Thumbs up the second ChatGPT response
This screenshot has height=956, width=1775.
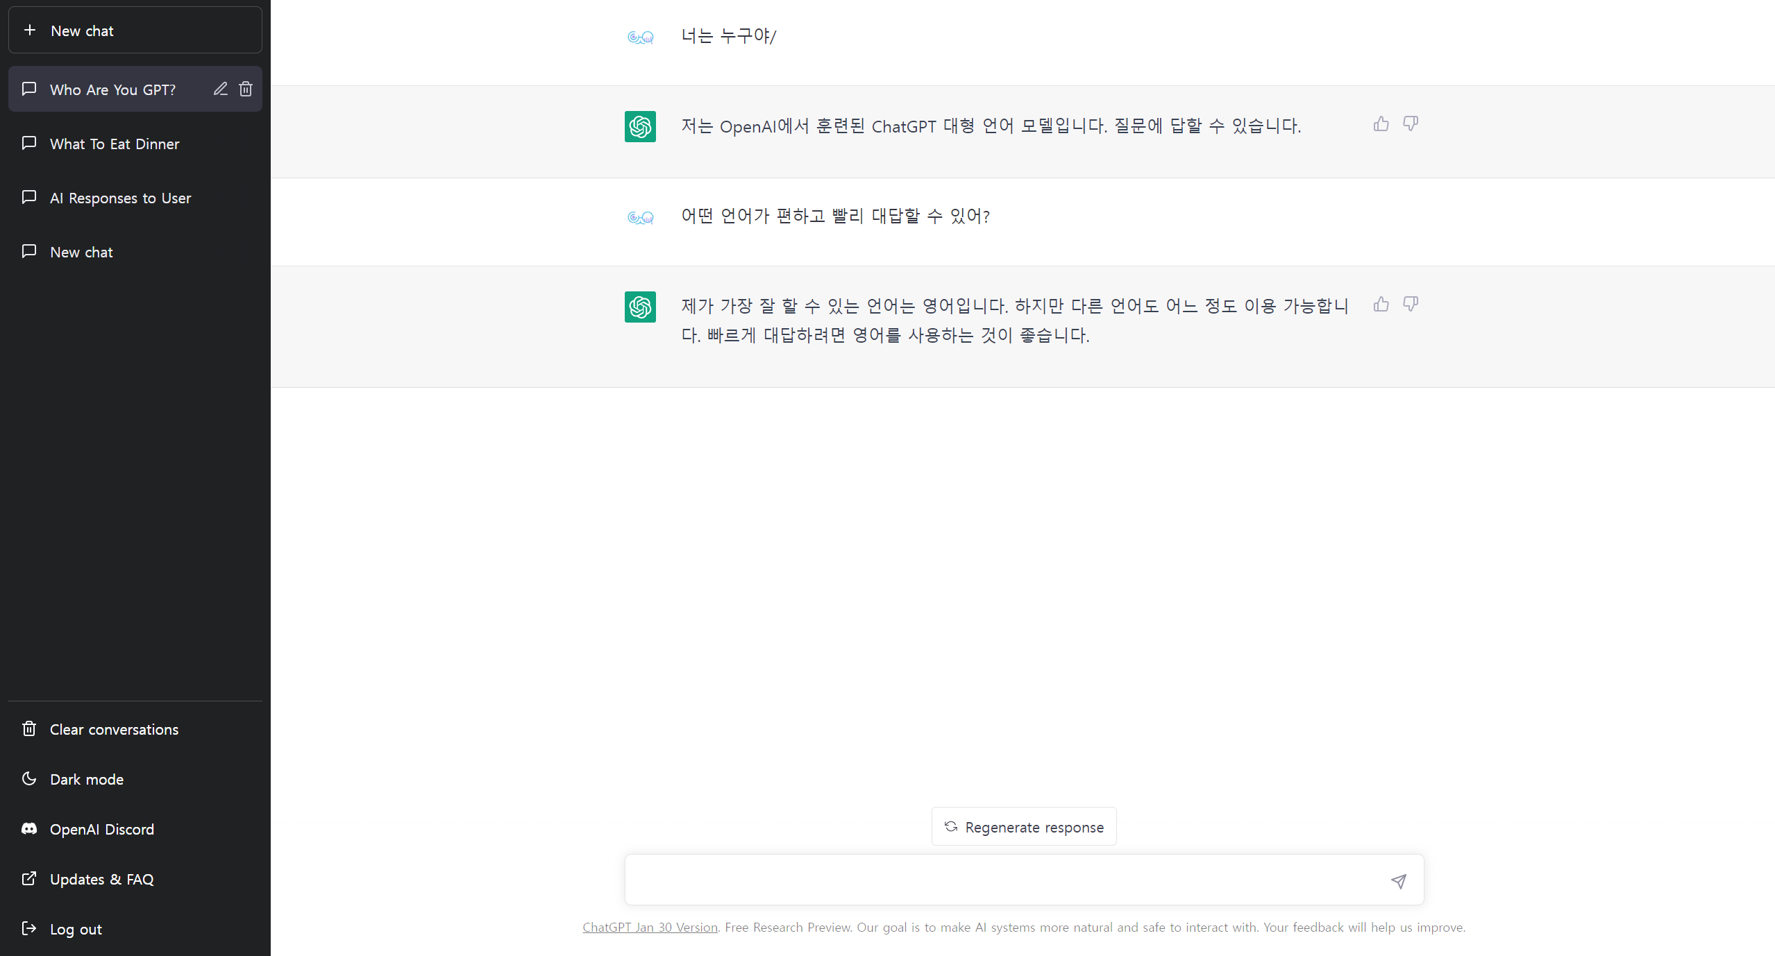(x=1381, y=305)
